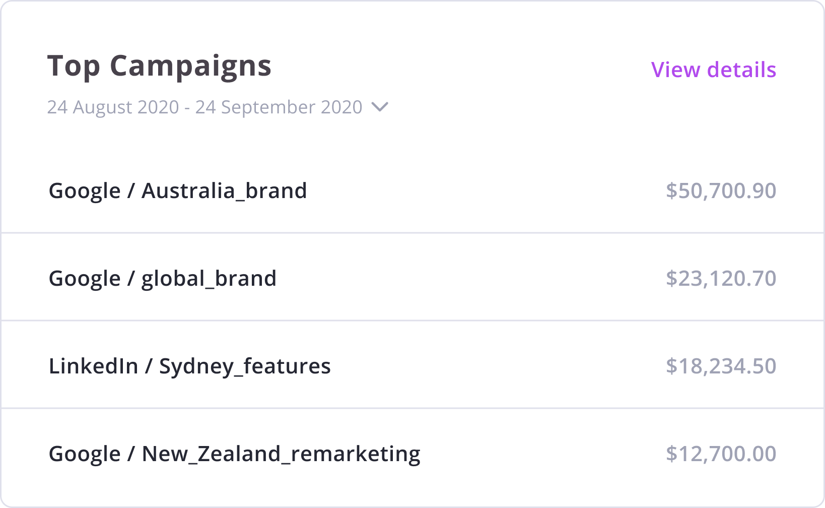825x508 pixels.
Task: Click Google source label beside New_Zealand_remarketing
Action: click(85, 454)
